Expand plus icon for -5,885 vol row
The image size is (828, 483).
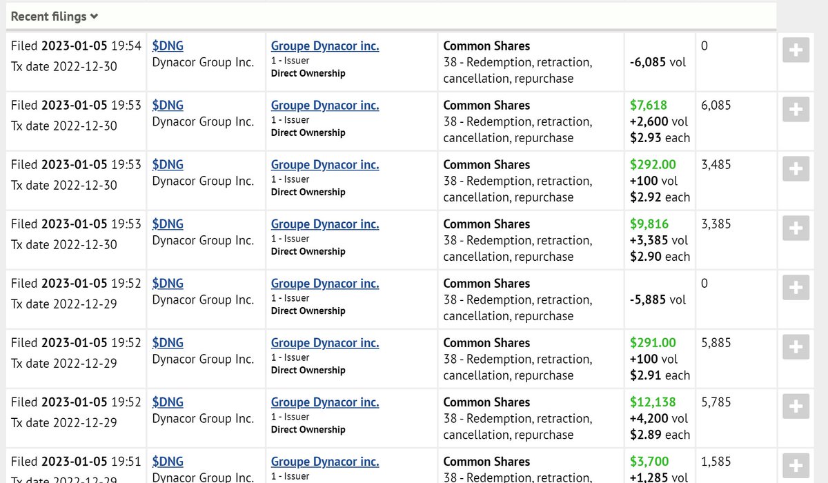(x=796, y=288)
